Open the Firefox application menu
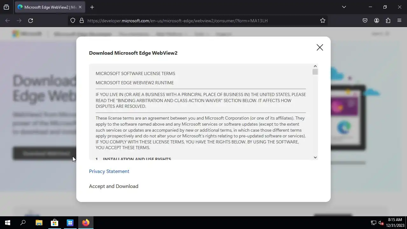407x229 pixels. coord(399,21)
